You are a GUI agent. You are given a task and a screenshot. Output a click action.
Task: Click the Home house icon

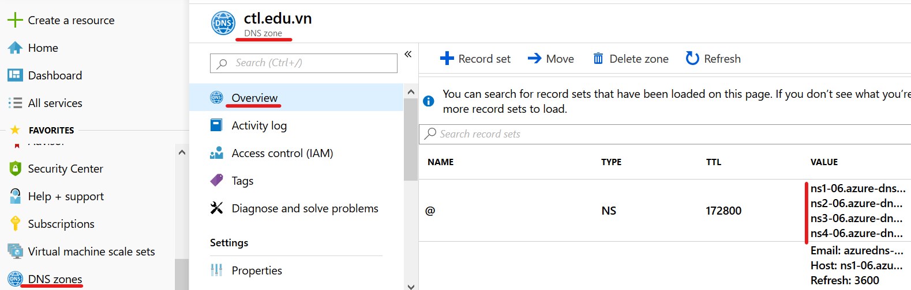point(15,48)
